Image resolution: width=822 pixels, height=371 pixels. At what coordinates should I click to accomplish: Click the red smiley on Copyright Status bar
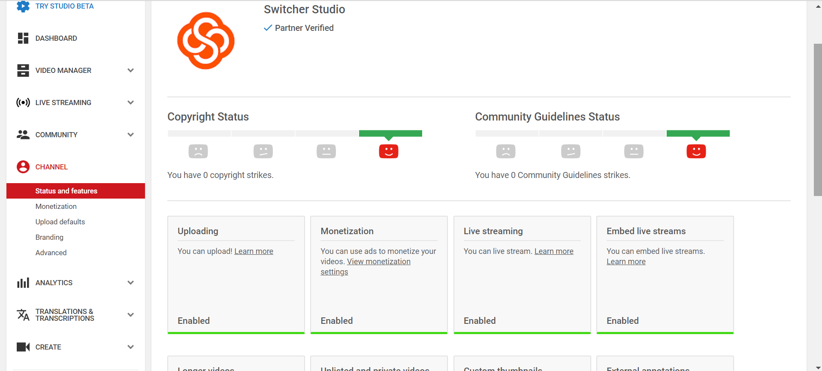pos(389,151)
